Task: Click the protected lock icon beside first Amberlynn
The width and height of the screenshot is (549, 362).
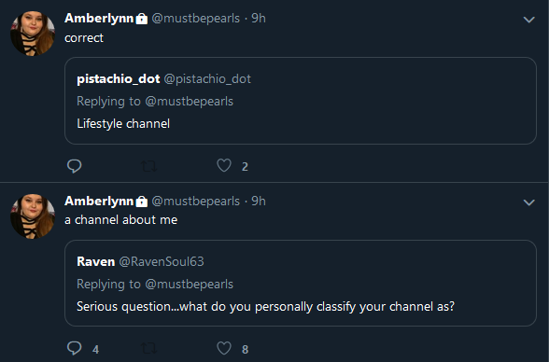Action: coord(142,19)
